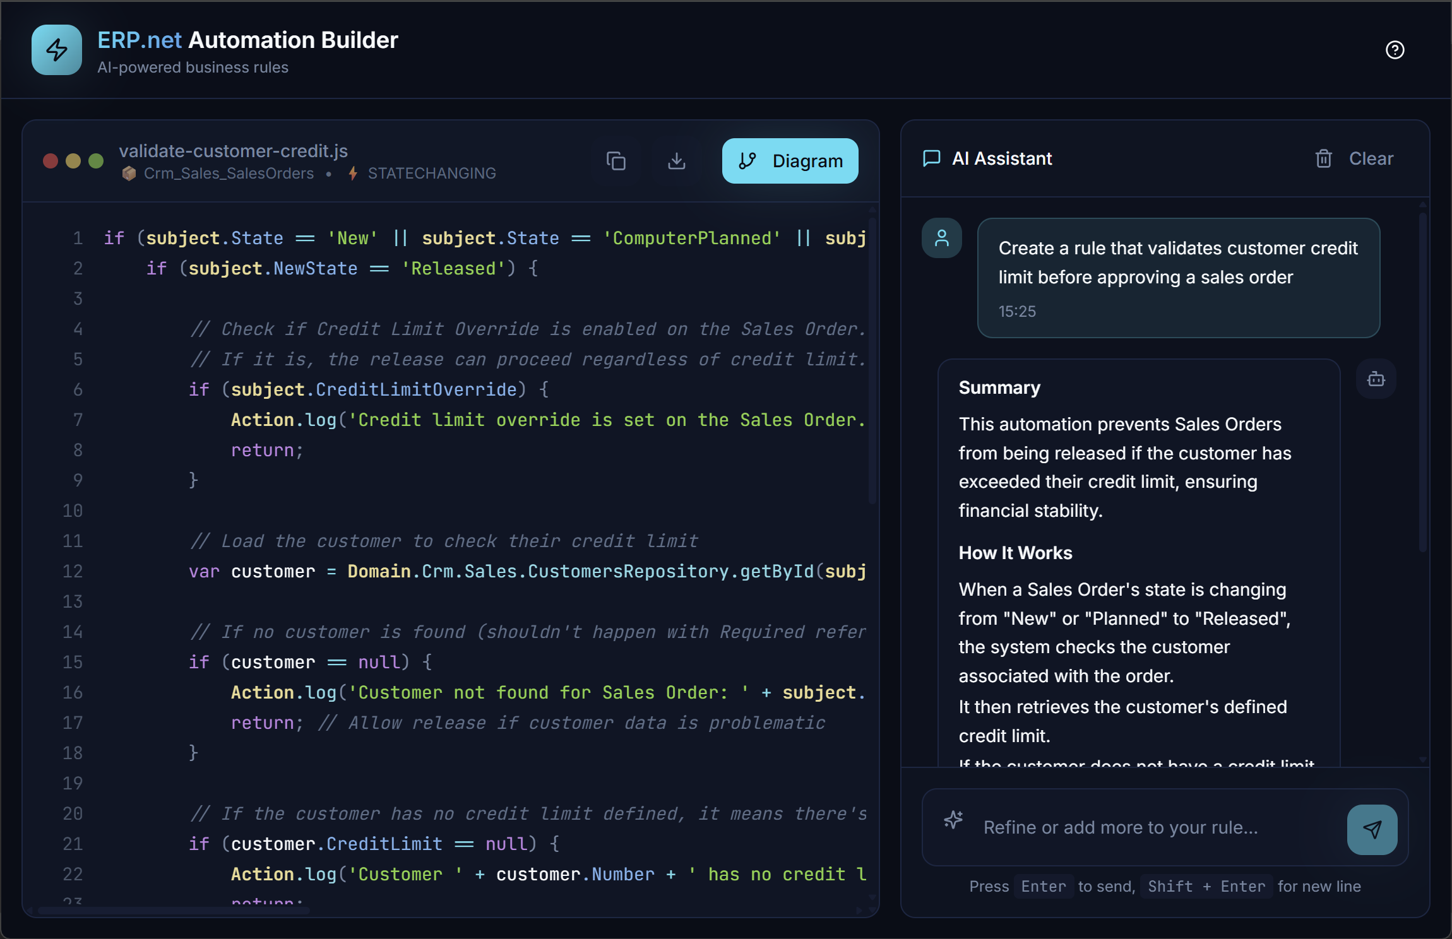1452x939 pixels.
Task: Click the red window dot
Action: pyautogui.click(x=51, y=161)
